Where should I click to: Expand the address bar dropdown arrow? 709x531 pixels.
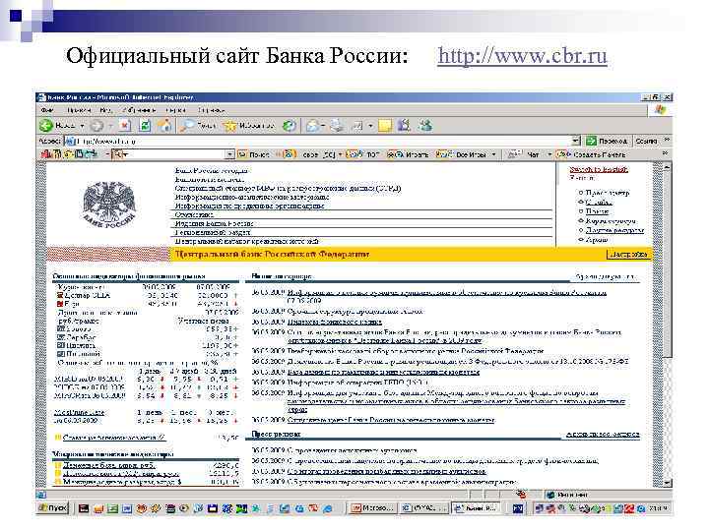pos(576,141)
